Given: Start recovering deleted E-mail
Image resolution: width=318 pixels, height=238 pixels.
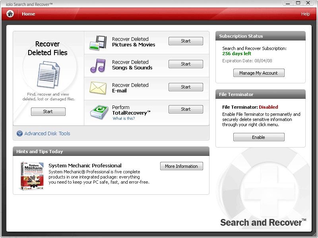Looking at the screenshot, I should tap(186, 87).
